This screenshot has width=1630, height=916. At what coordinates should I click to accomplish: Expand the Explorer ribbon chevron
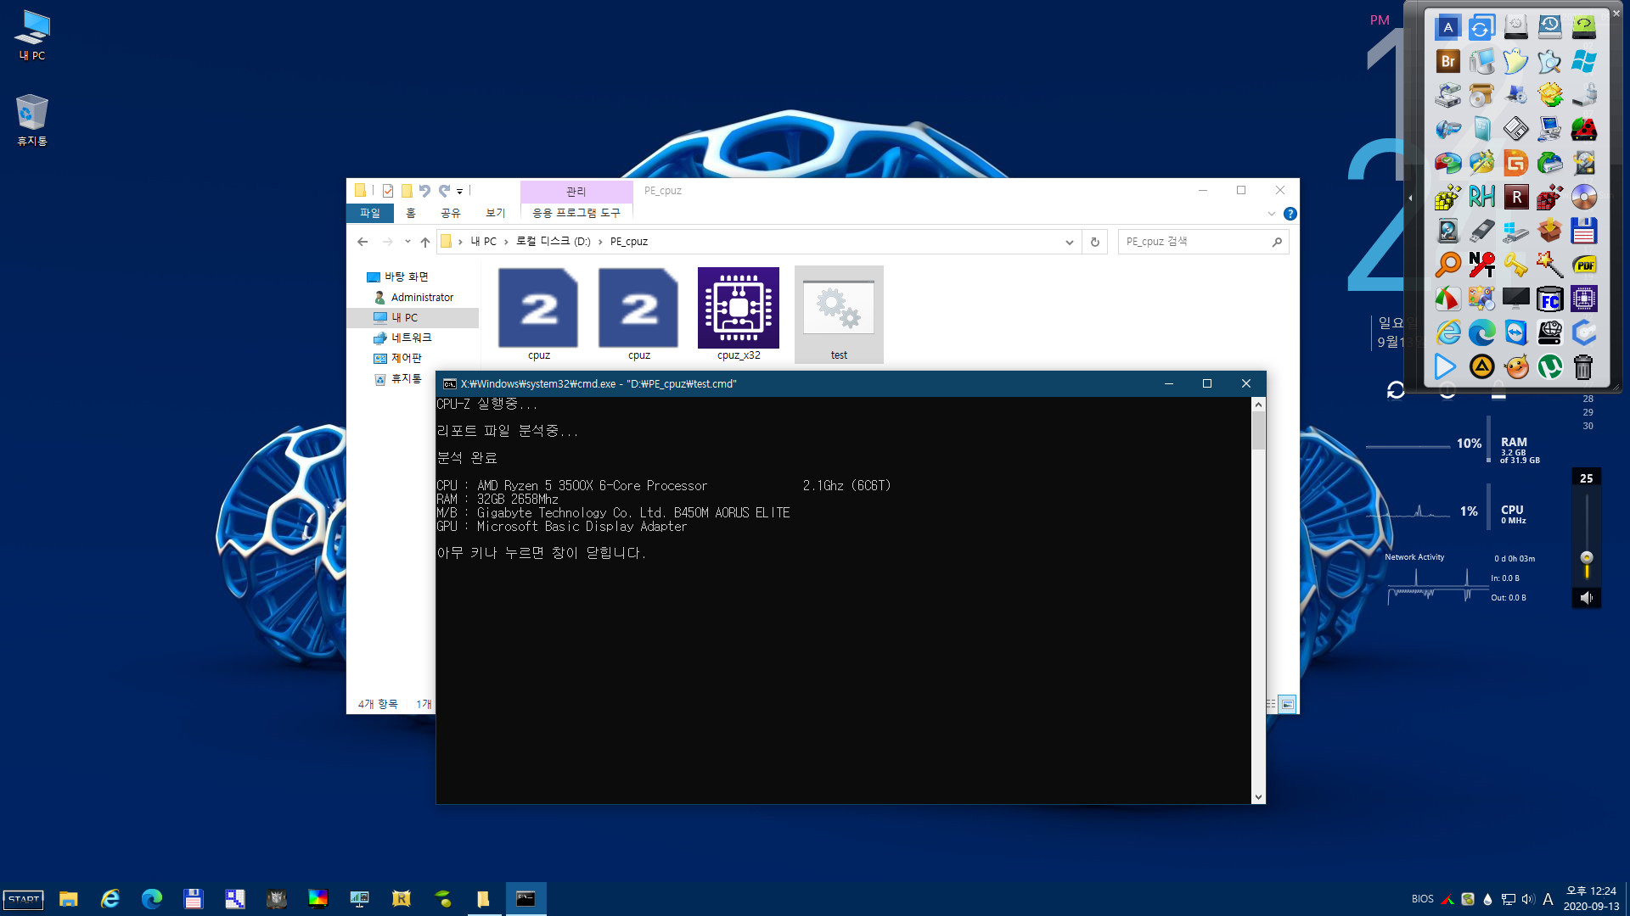[1272, 214]
